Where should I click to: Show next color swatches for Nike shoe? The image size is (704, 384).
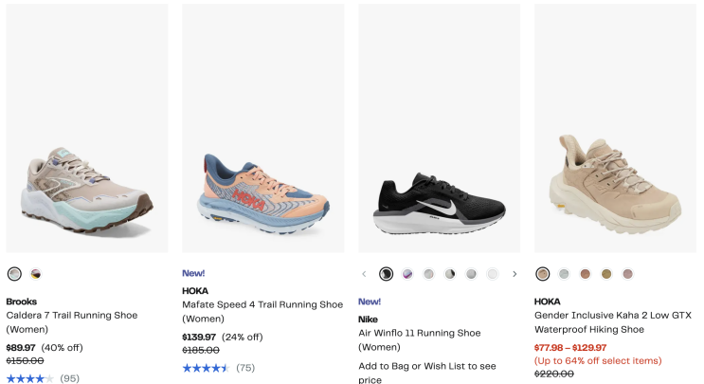pyautogui.click(x=514, y=274)
